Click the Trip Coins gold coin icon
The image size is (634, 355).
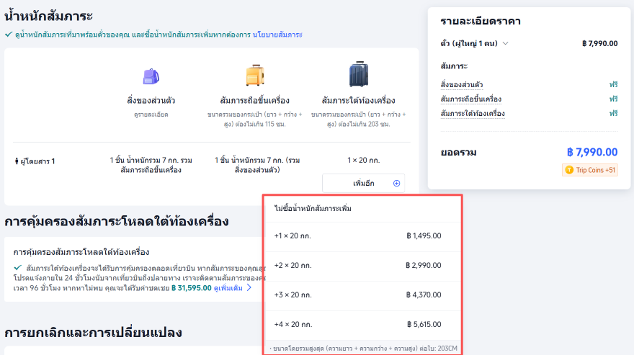[569, 170]
